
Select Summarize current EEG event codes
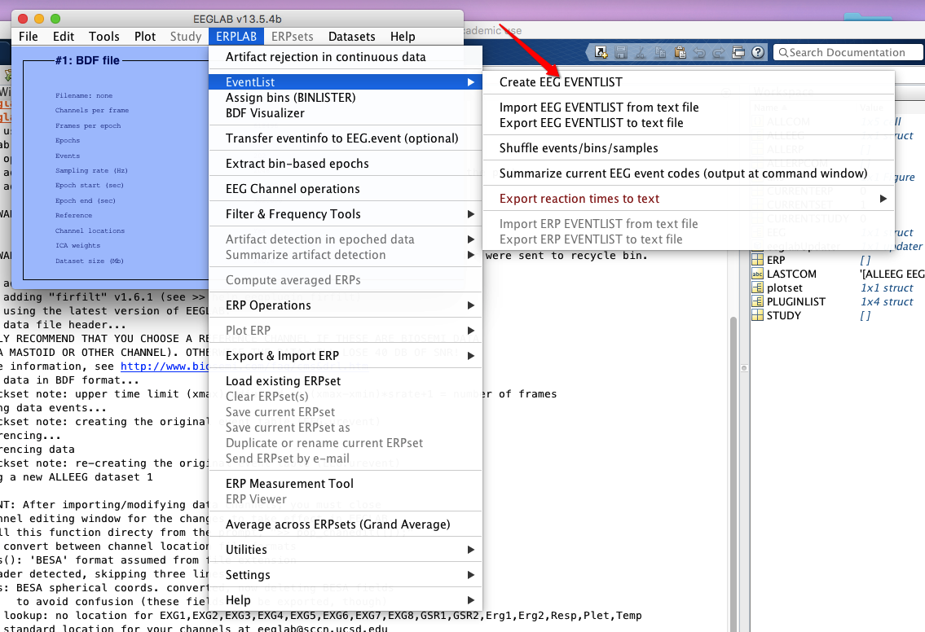click(689, 174)
